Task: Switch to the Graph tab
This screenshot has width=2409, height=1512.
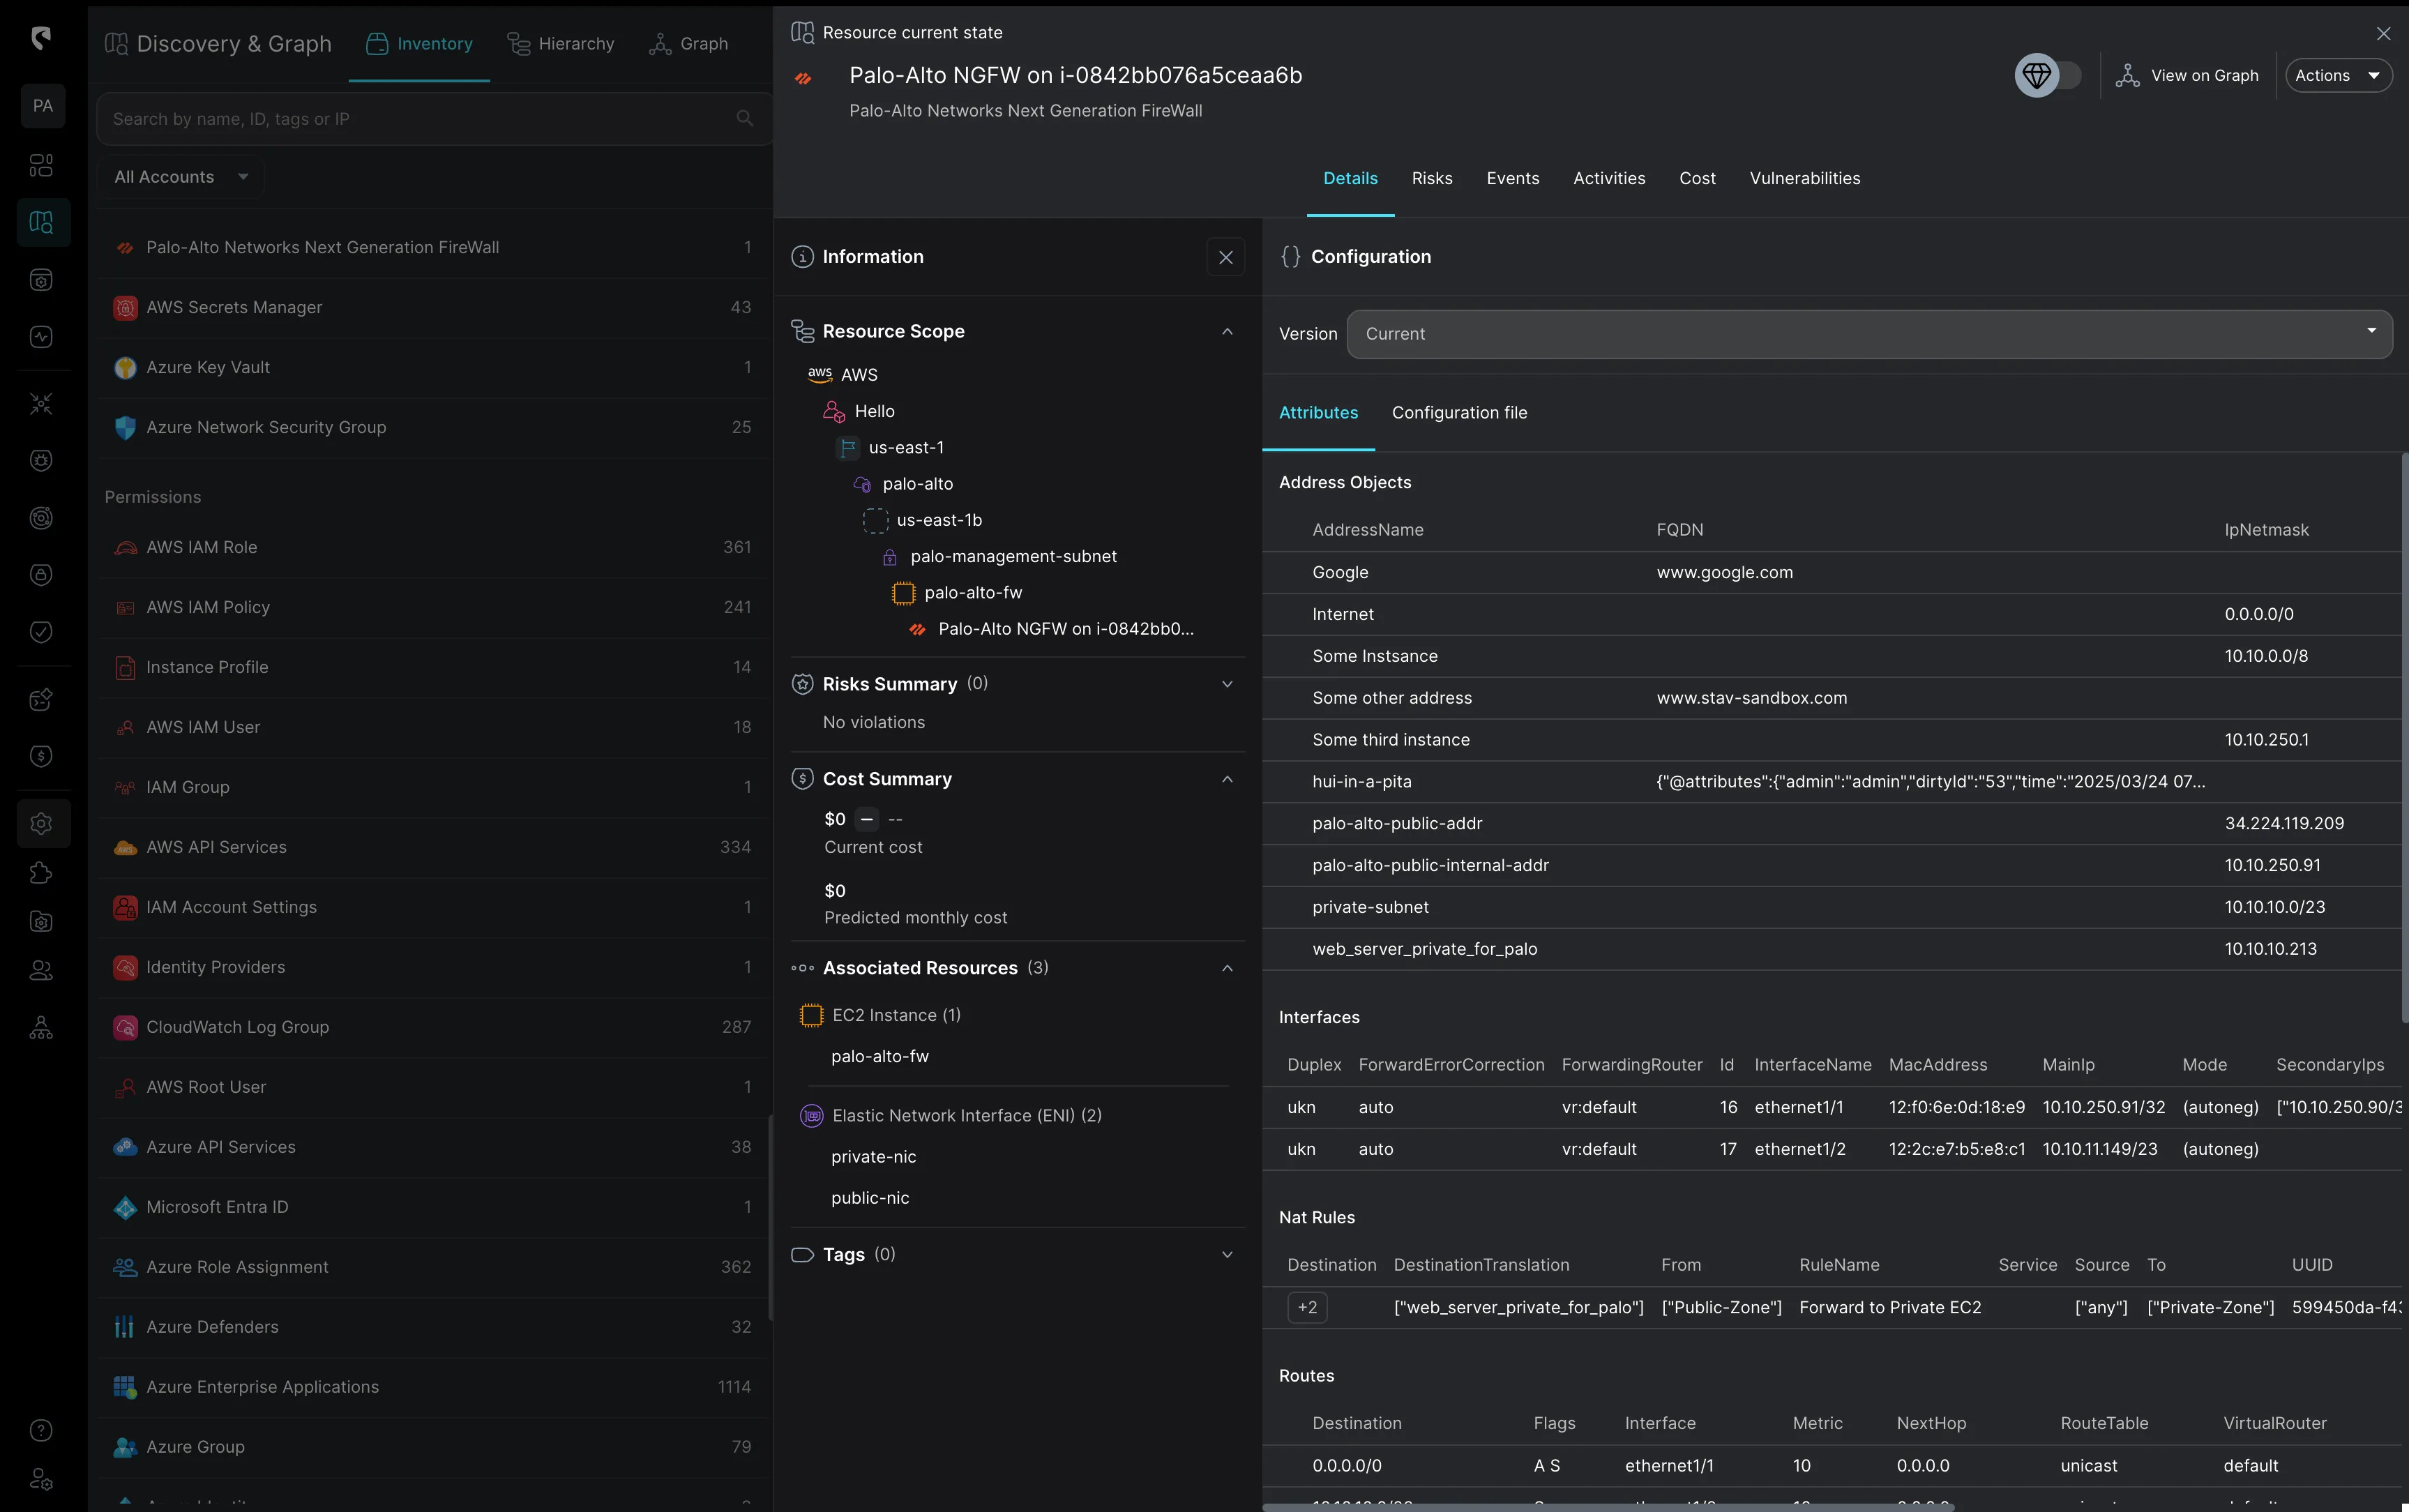Action: pos(688,44)
